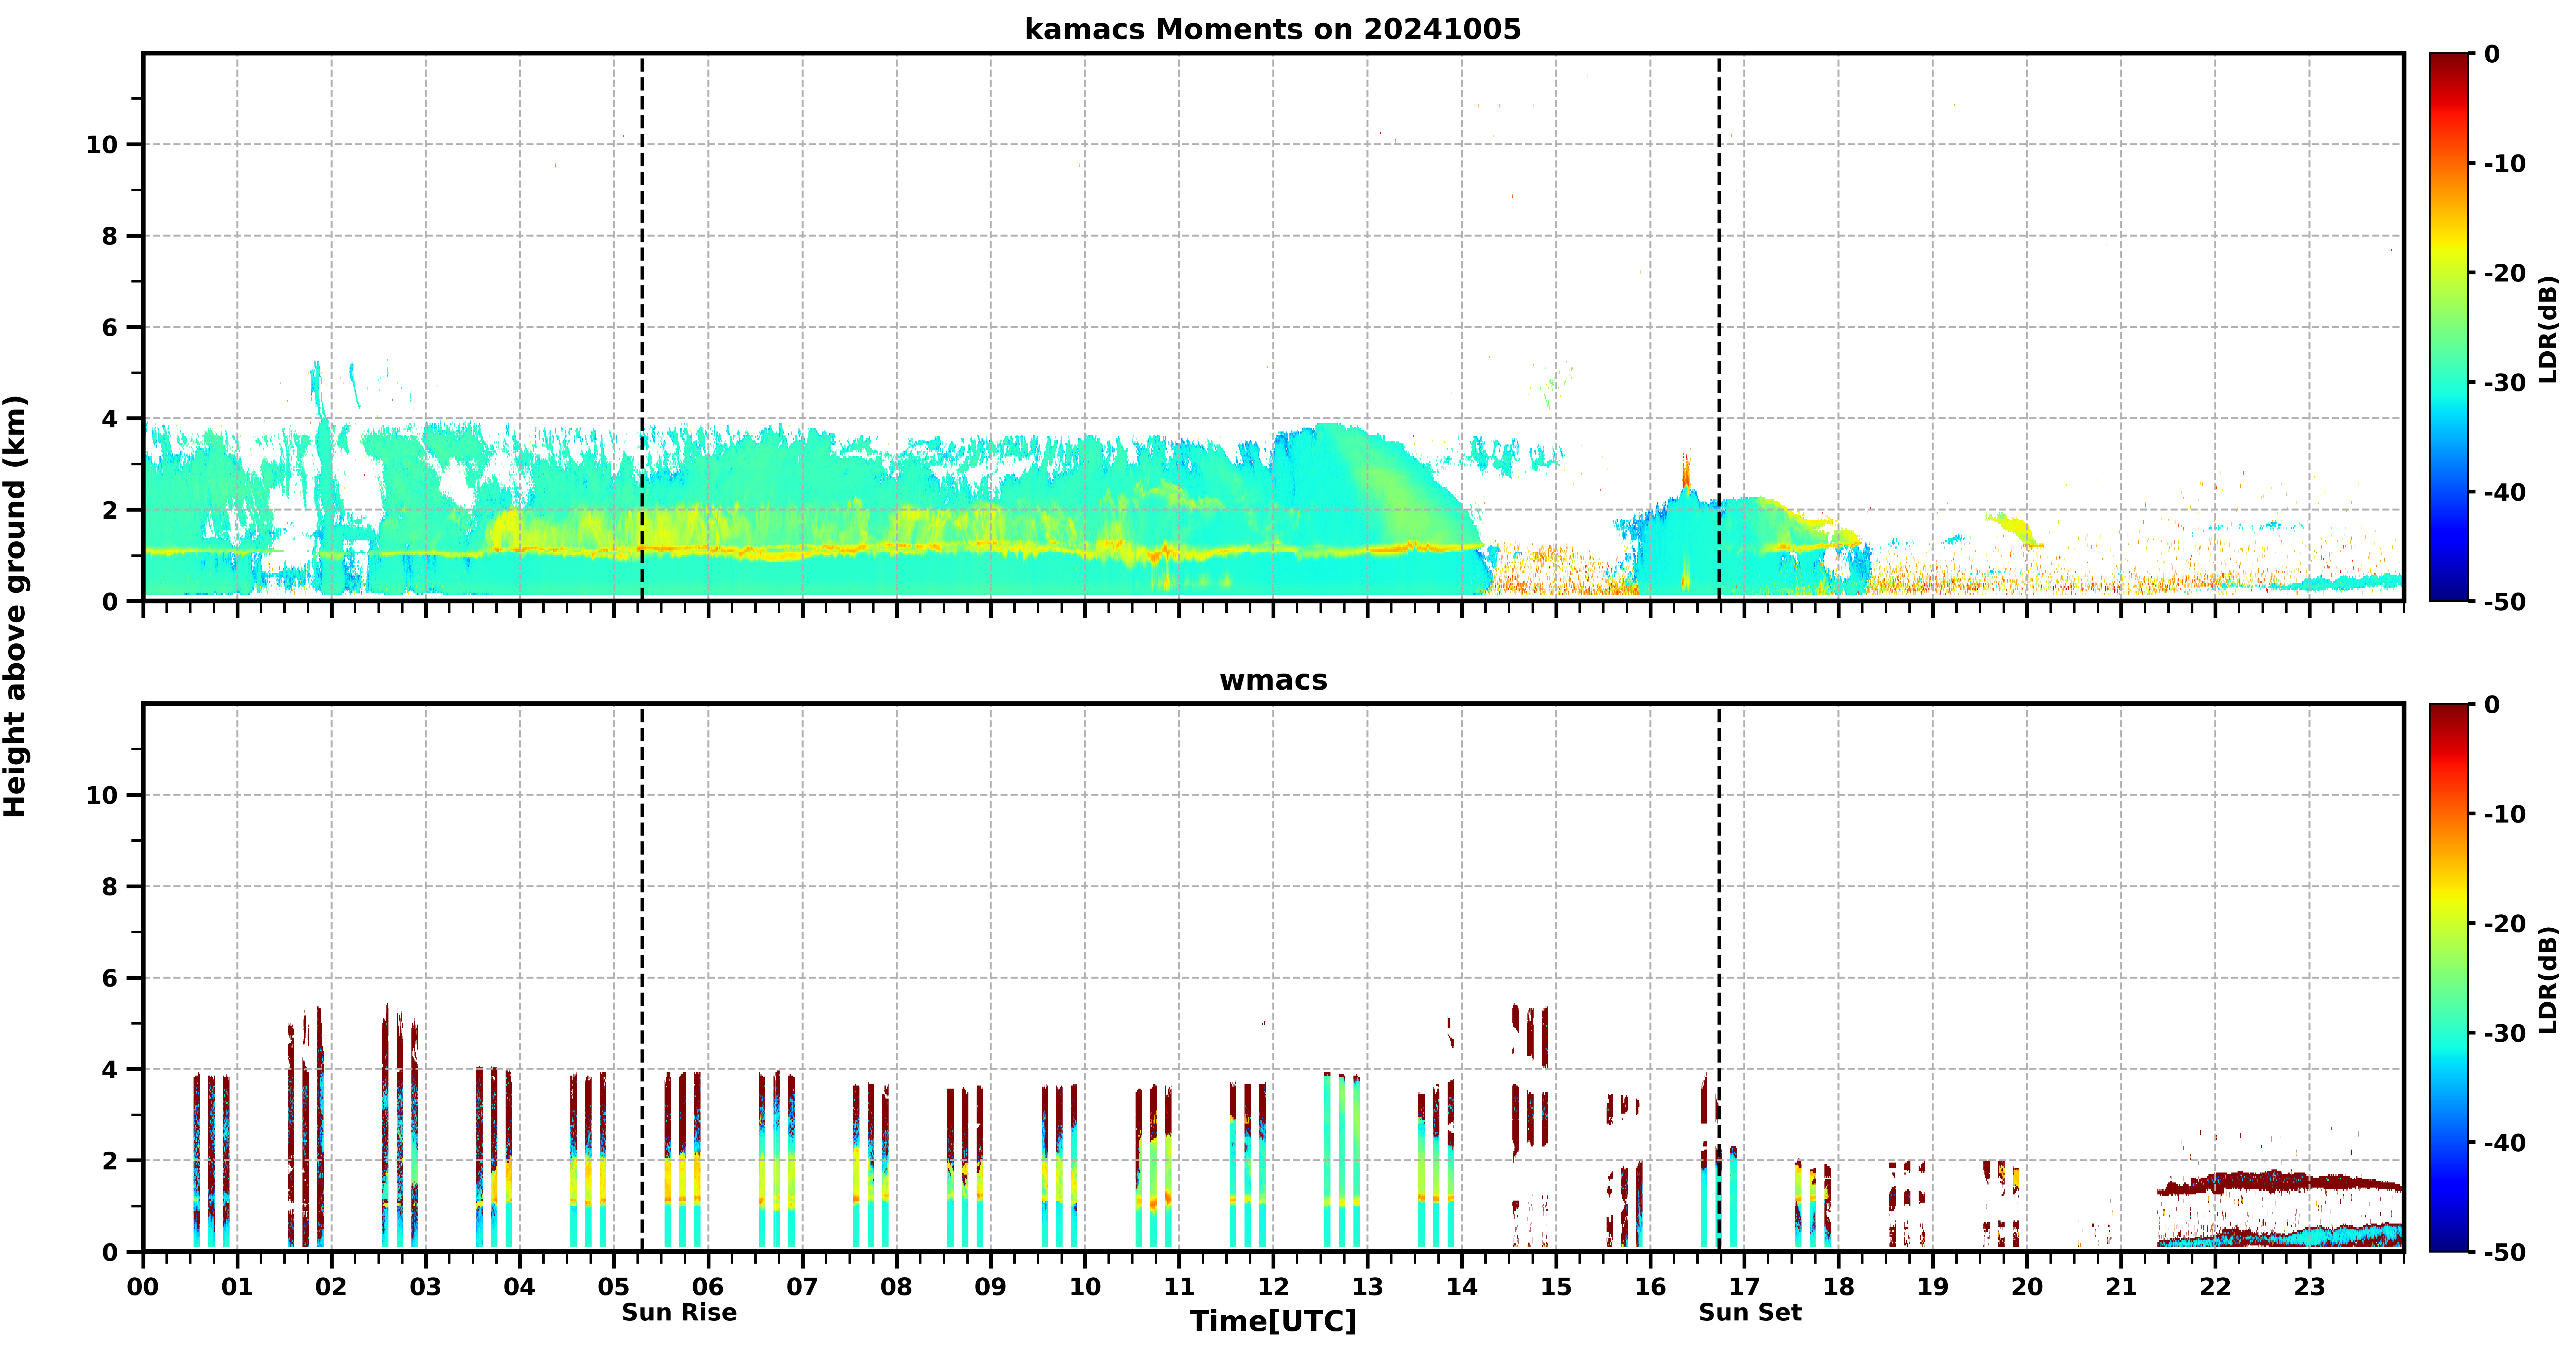Click the '00' hour tick label

[143, 1287]
